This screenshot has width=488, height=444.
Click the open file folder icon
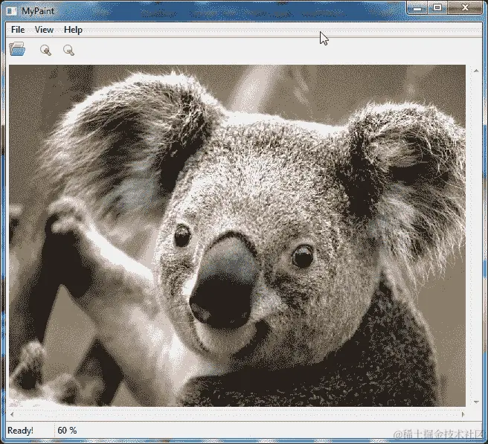point(17,49)
